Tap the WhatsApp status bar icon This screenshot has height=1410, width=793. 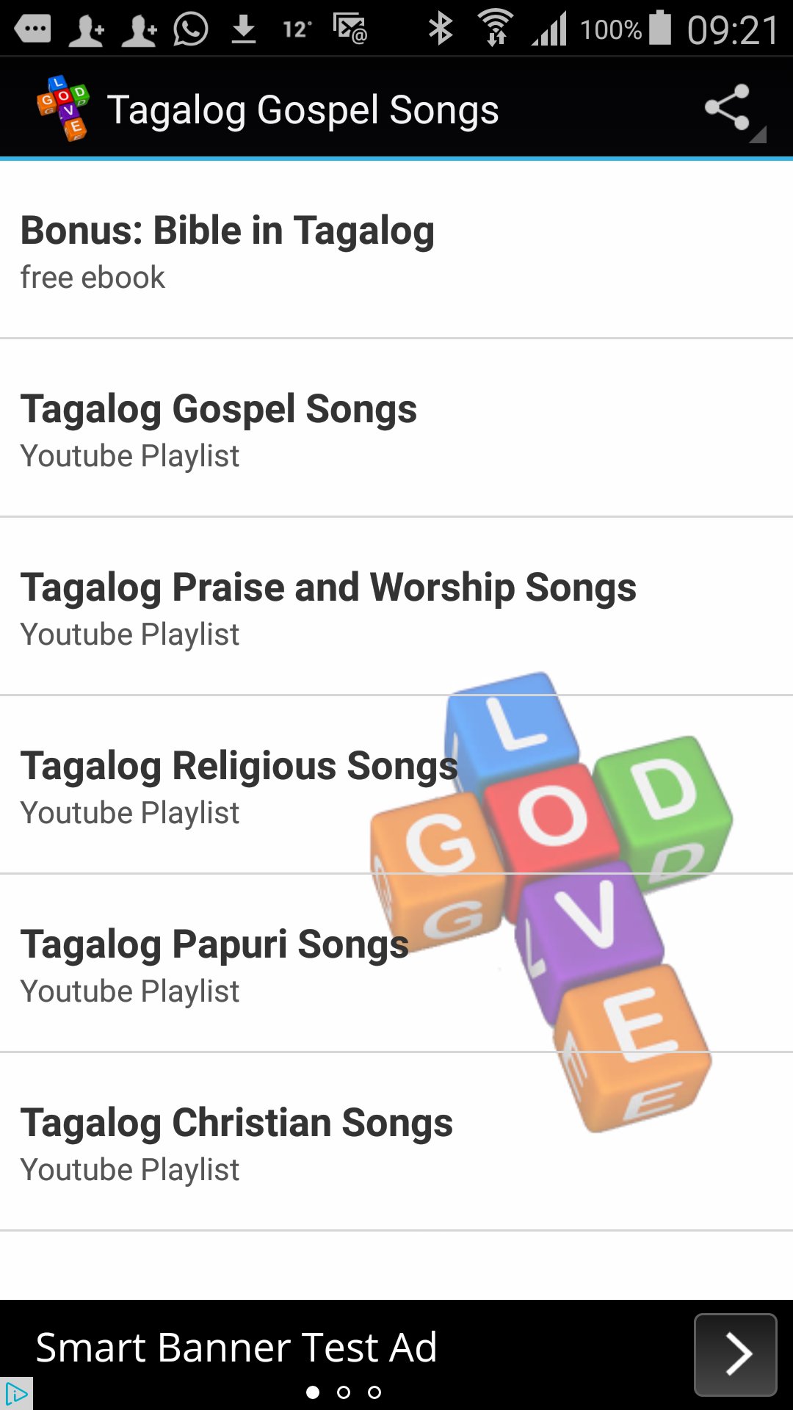[x=191, y=29]
